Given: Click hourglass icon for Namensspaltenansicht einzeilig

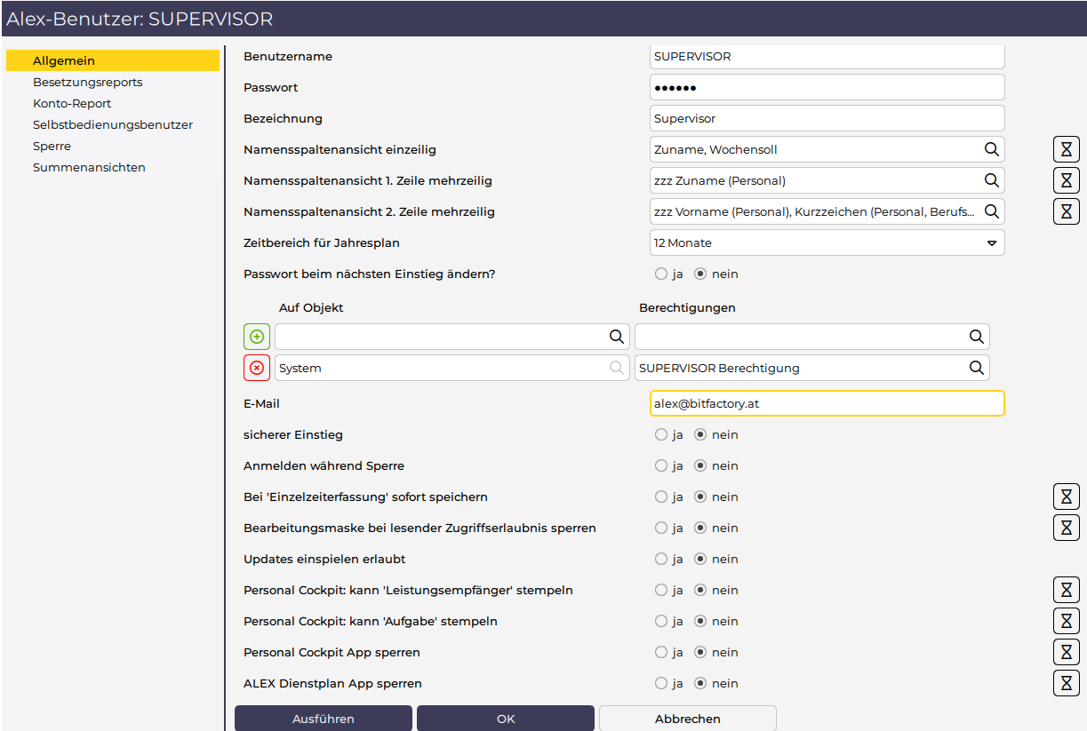Looking at the screenshot, I should click(1066, 149).
